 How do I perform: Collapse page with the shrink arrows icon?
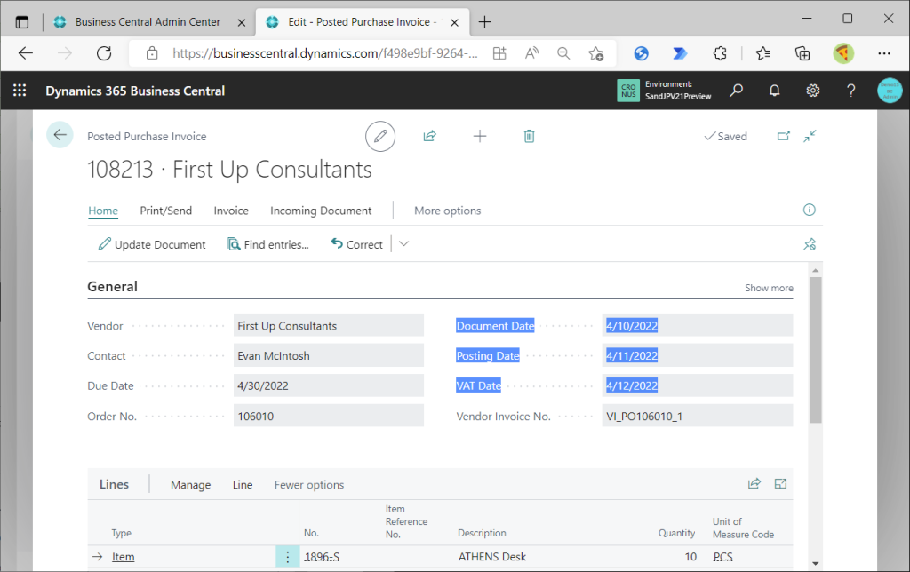click(x=810, y=136)
